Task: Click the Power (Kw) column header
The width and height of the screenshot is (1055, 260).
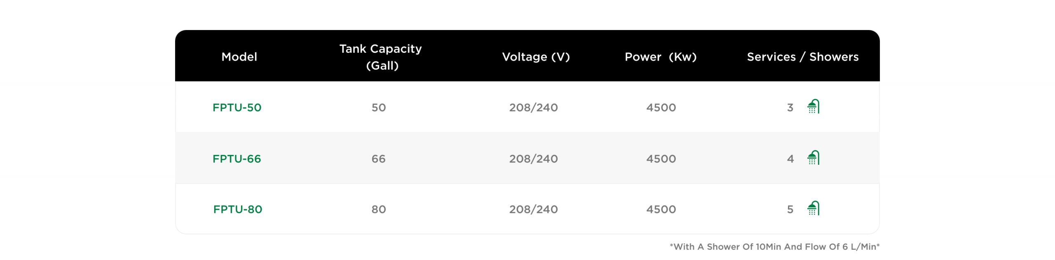Action: [x=661, y=57]
